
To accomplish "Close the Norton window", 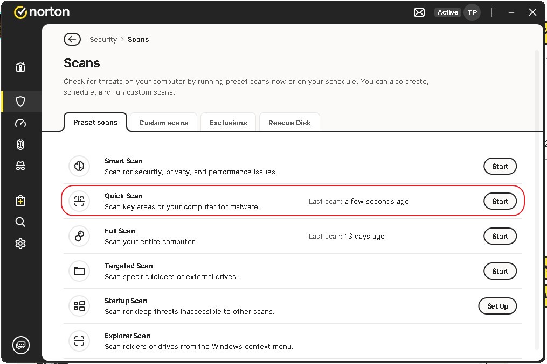I will point(532,12).
